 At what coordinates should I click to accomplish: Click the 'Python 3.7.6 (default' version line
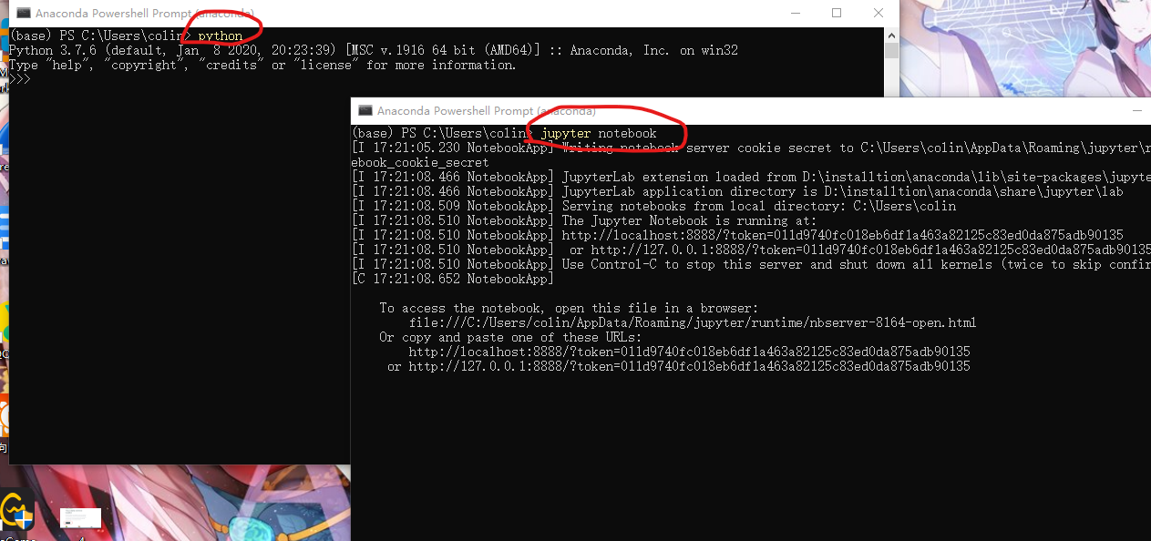[x=374, y=50]
